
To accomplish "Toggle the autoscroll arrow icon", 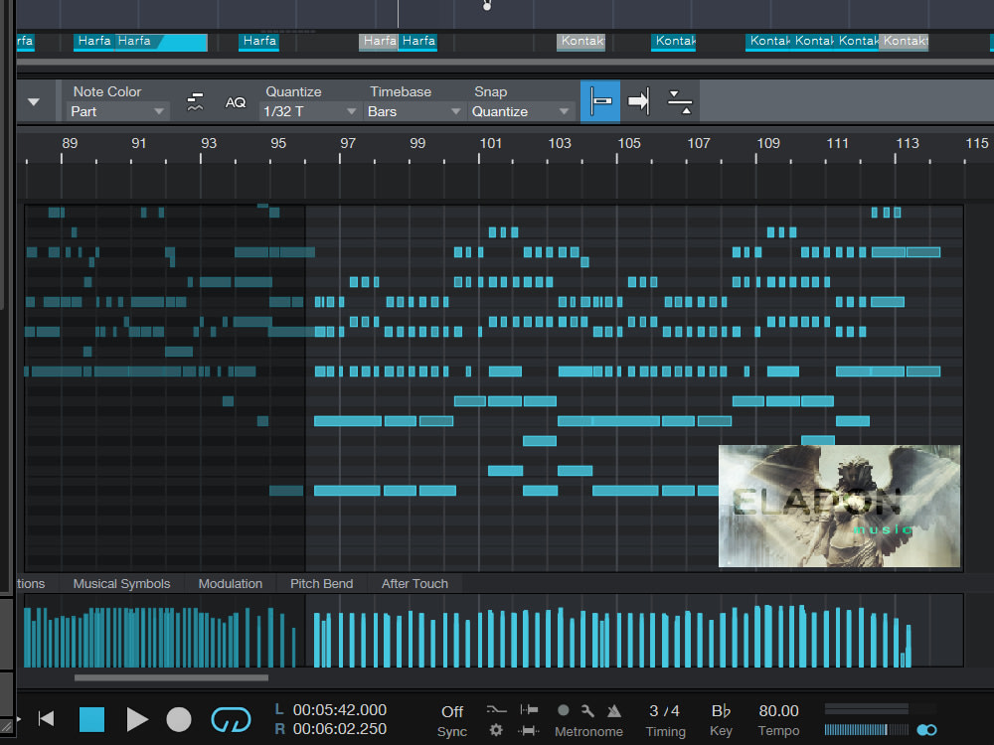I will point(639,101).
